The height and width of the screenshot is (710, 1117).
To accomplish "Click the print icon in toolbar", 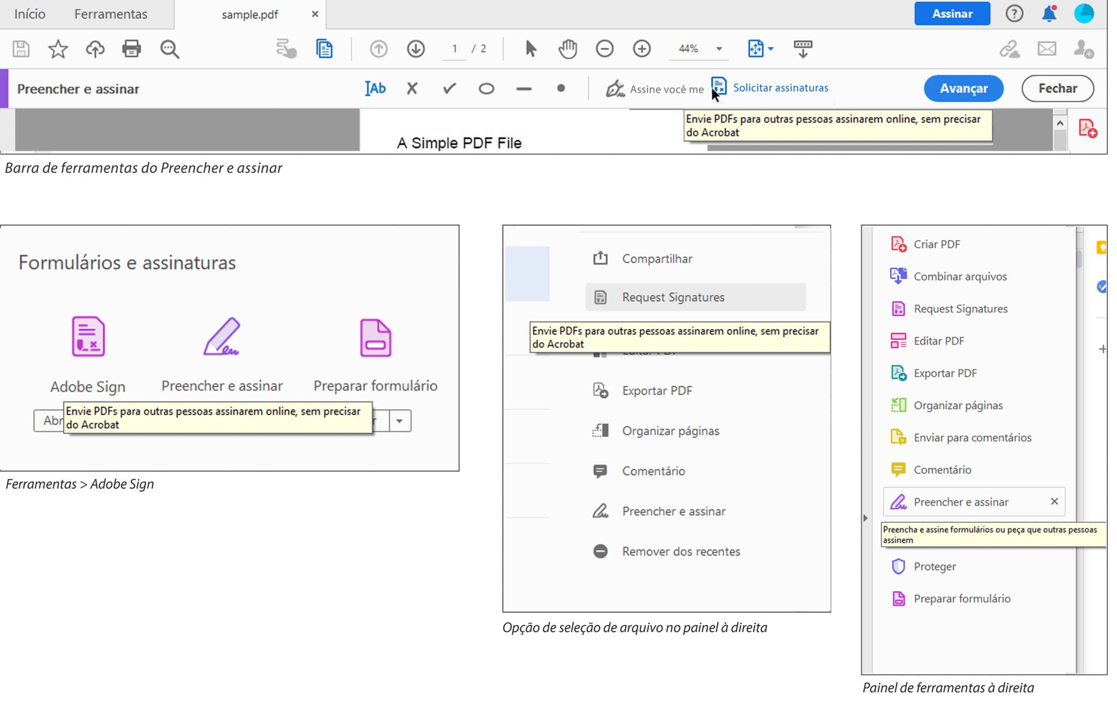I will 131,49.
